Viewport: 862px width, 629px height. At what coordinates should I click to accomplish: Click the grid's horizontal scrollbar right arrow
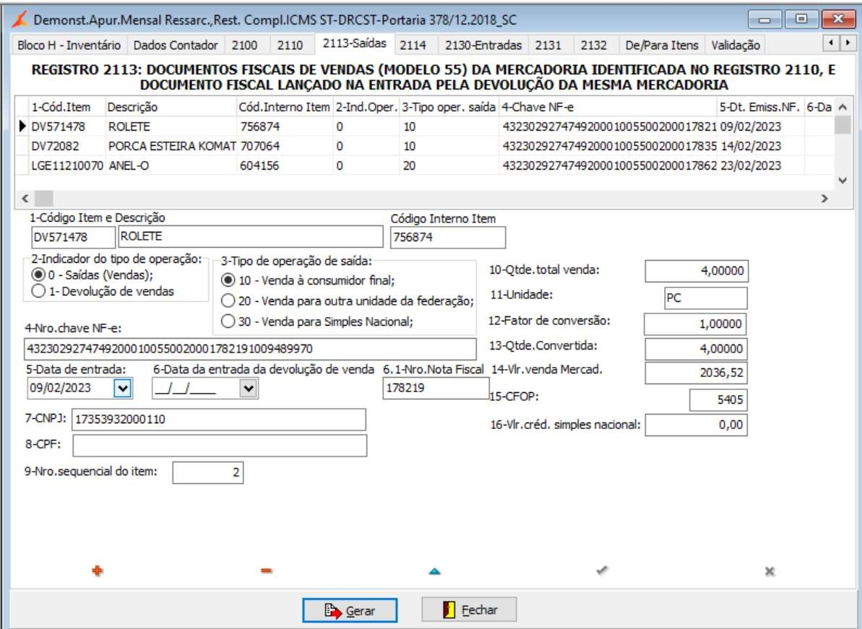point(824,199)
